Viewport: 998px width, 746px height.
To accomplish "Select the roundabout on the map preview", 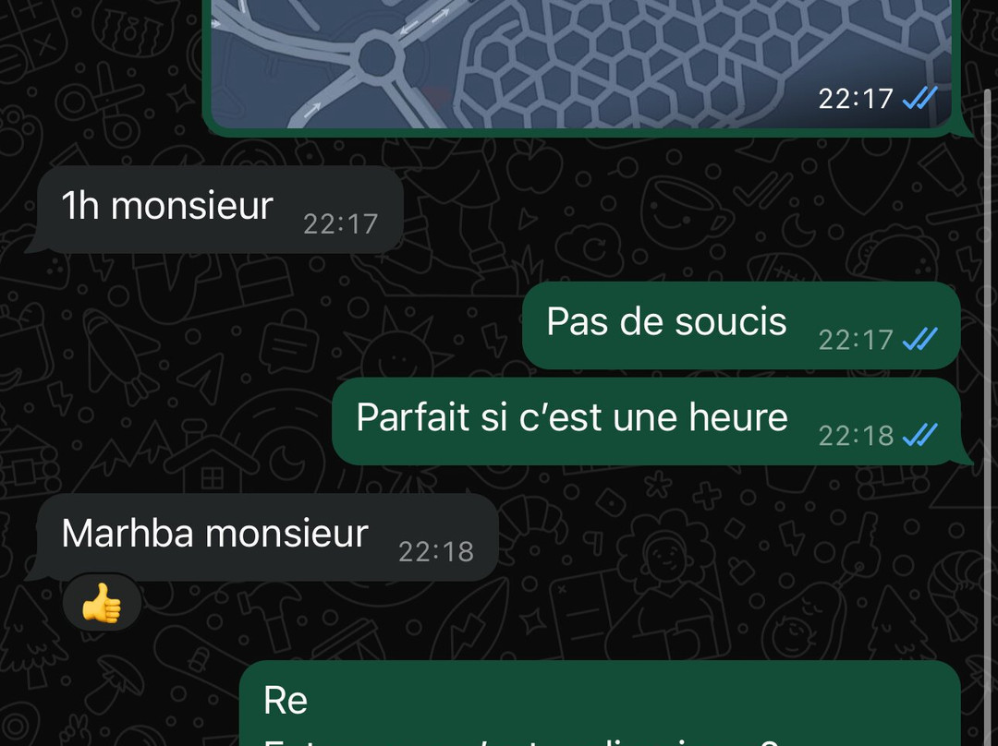I will pos(377,58).
